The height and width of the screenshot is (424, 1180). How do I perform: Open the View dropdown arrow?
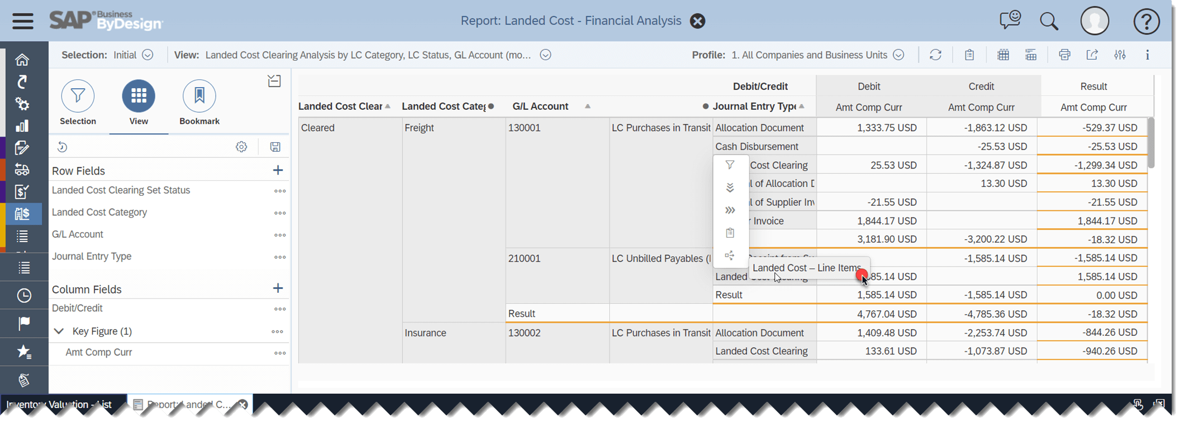click(545, 55)
